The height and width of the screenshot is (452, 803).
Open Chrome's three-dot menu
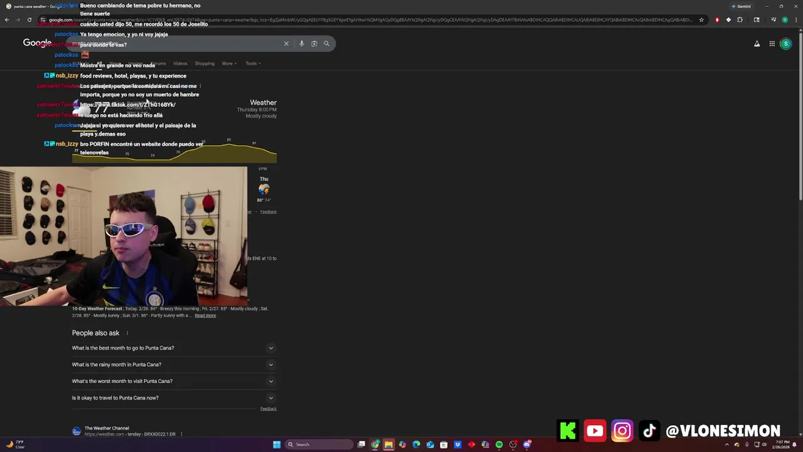[795, 19]
